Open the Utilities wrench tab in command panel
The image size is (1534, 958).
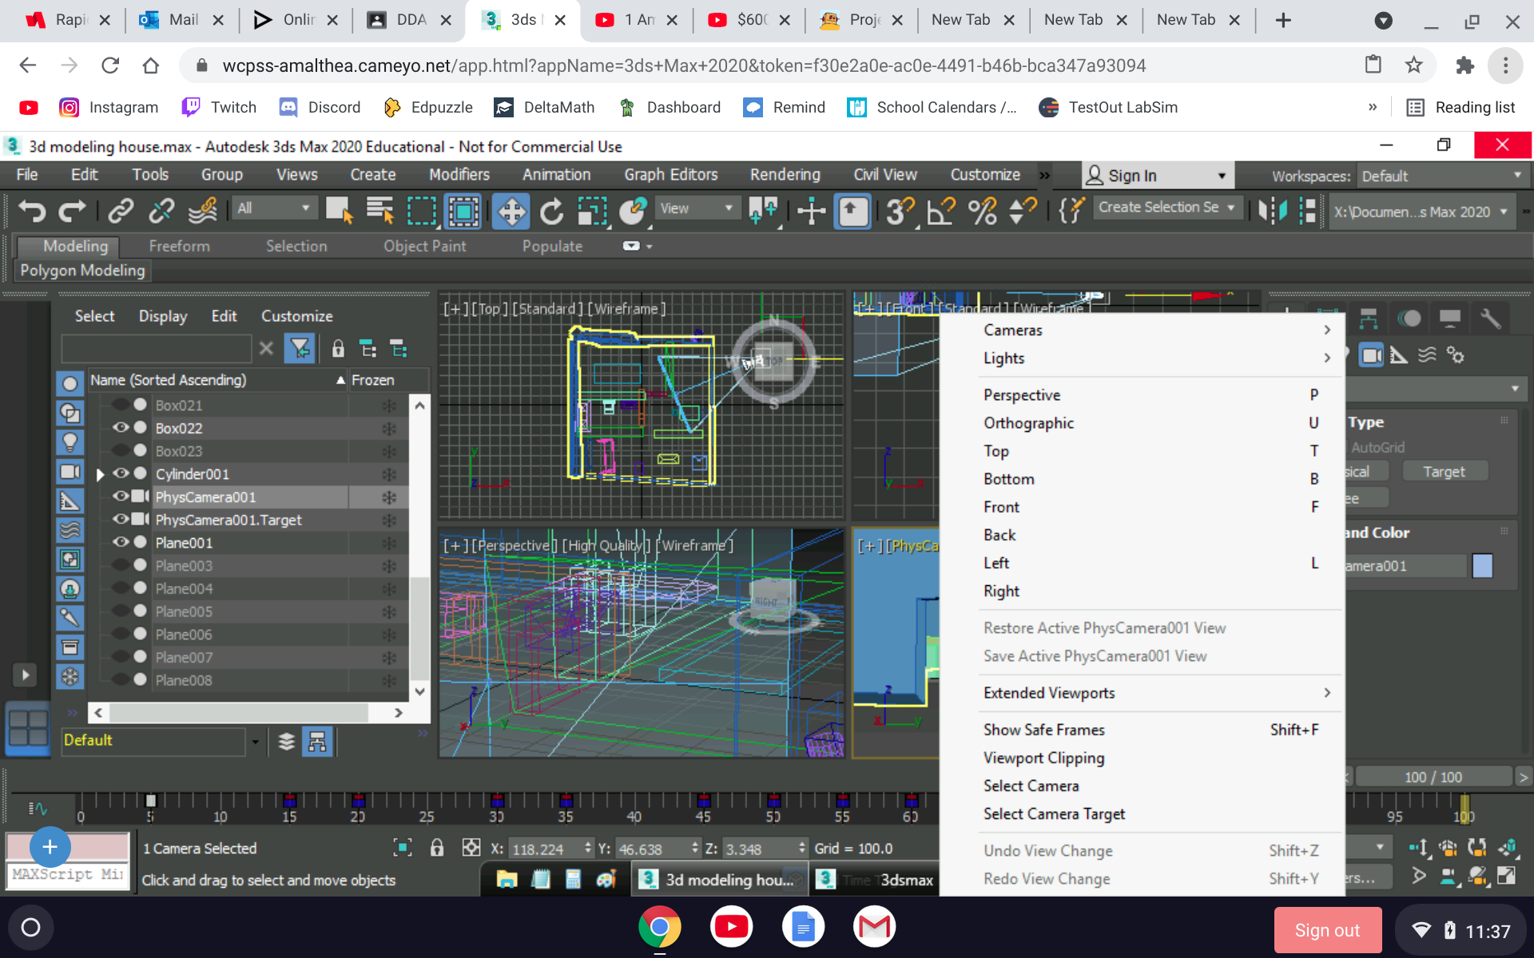point(1491,319)
